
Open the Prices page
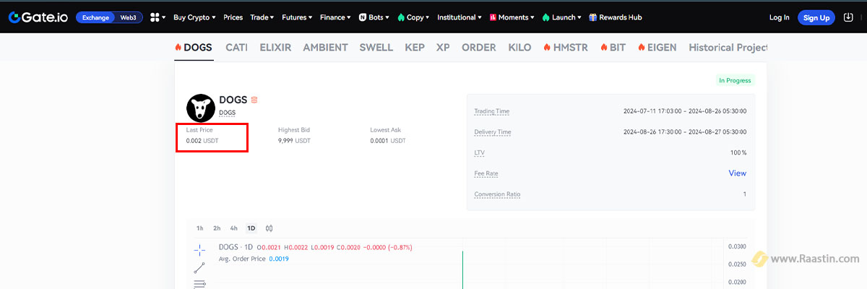point(233,17)
